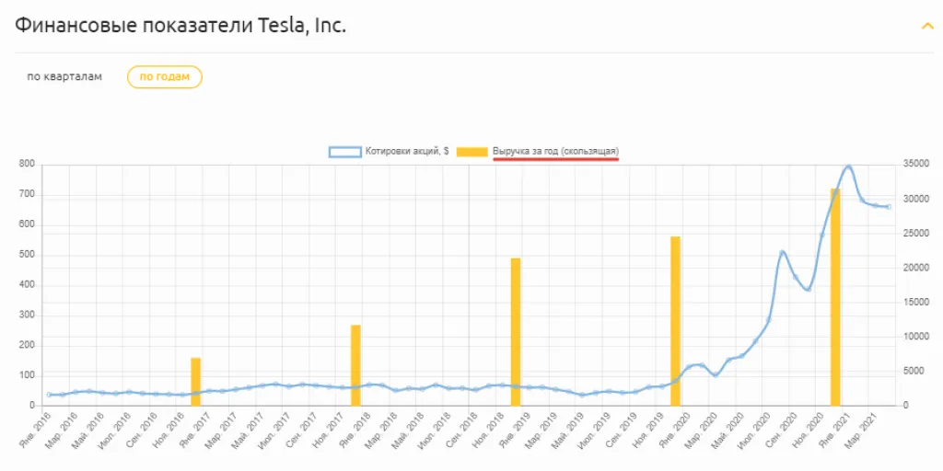Click the "Мар 2021" x-axis label
Image resolution: width=943 pixels, height=471 pixels.
click(867, 429)
